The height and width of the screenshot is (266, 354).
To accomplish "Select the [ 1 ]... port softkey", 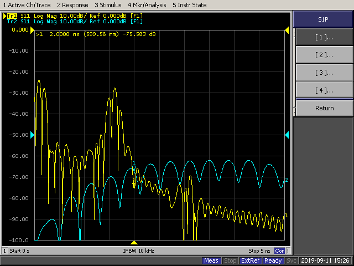I will click(324, 37).
